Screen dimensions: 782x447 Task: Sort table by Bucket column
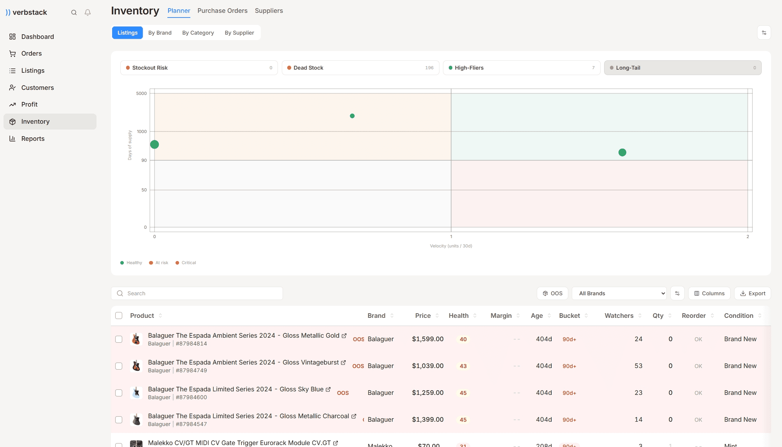573,316
